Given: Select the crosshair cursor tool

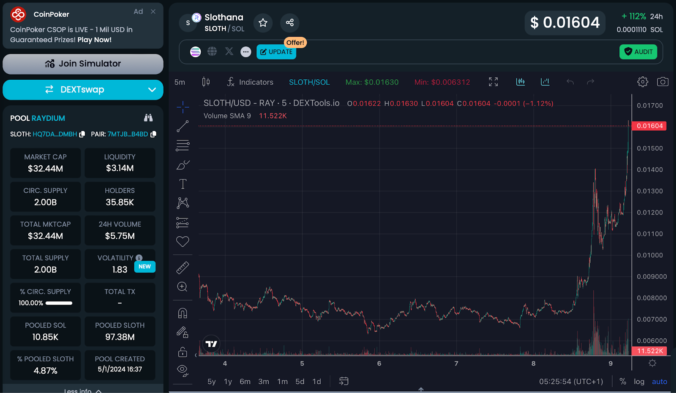Looking at the screenshot, I should coord(183,107).
